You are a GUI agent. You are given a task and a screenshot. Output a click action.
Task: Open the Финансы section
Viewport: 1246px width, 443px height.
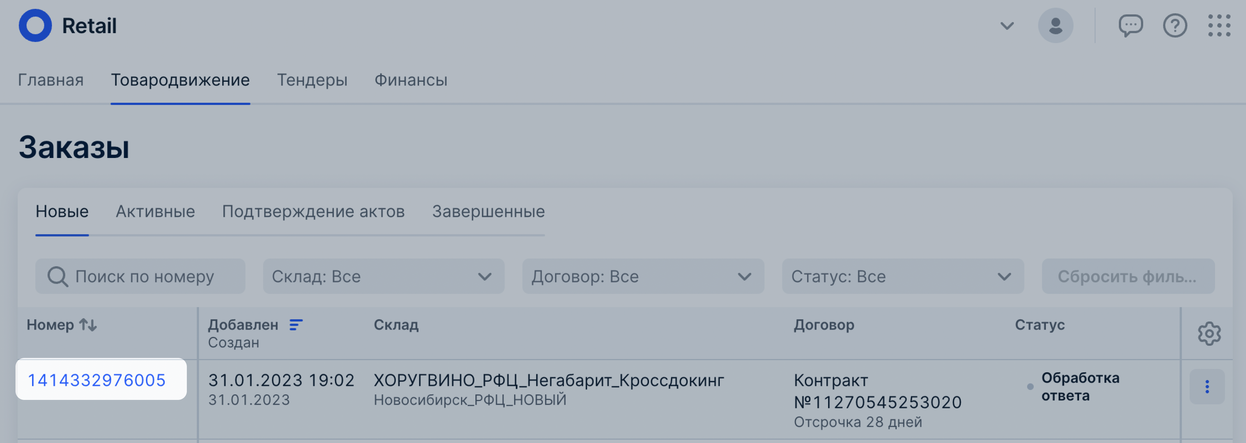[411, 80]
